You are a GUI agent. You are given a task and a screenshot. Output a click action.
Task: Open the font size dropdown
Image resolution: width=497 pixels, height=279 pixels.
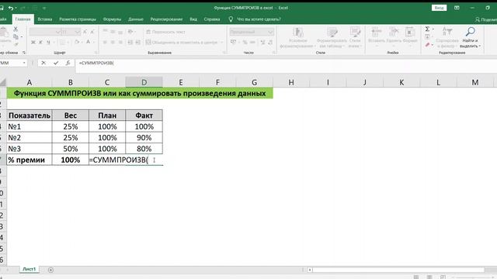click(x=78, y=32)
